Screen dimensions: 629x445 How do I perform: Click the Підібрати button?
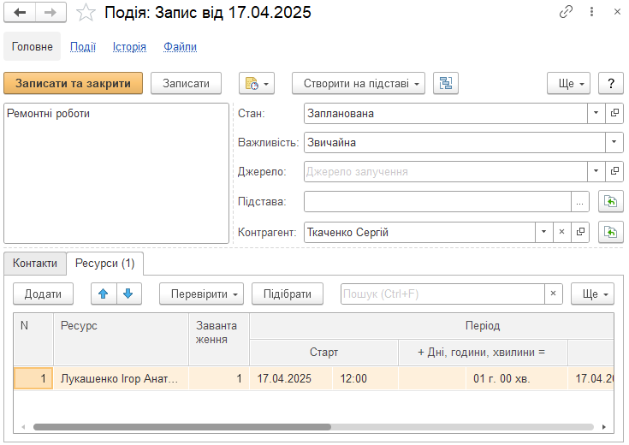(288, 294)
